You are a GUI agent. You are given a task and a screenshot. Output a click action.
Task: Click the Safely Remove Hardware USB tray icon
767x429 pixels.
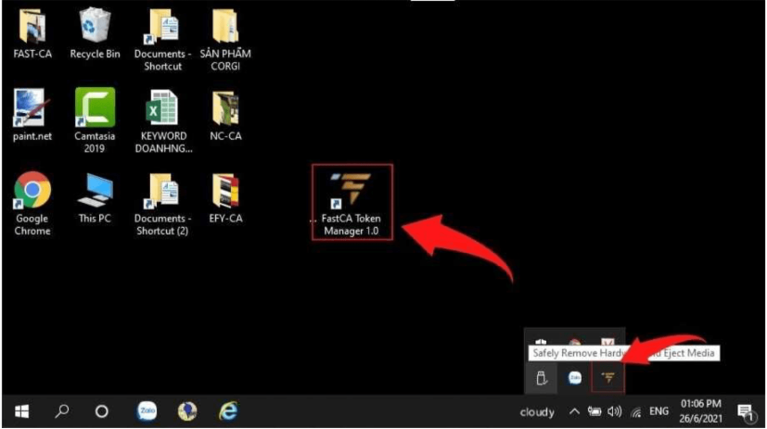(543, 377)
